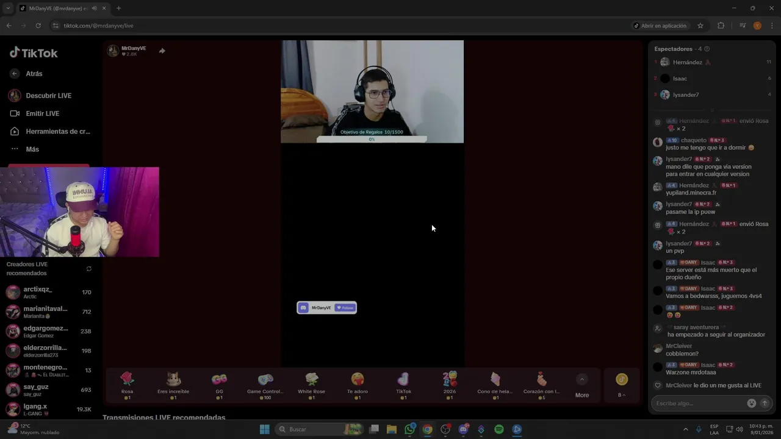Open emoji picker in chat box
The height and width of the screenshot is (439, 781).
coord(752,403)
